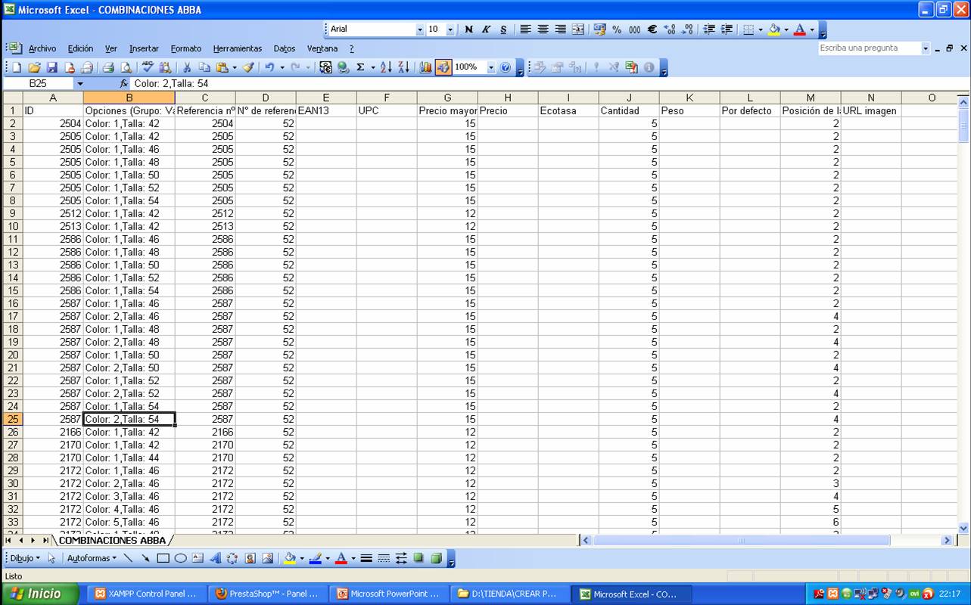This screenshot has width=971, height=605.
Task: Toggle the Drawing toolbar button
Action: pyautogui.click(x=443, y=67)
